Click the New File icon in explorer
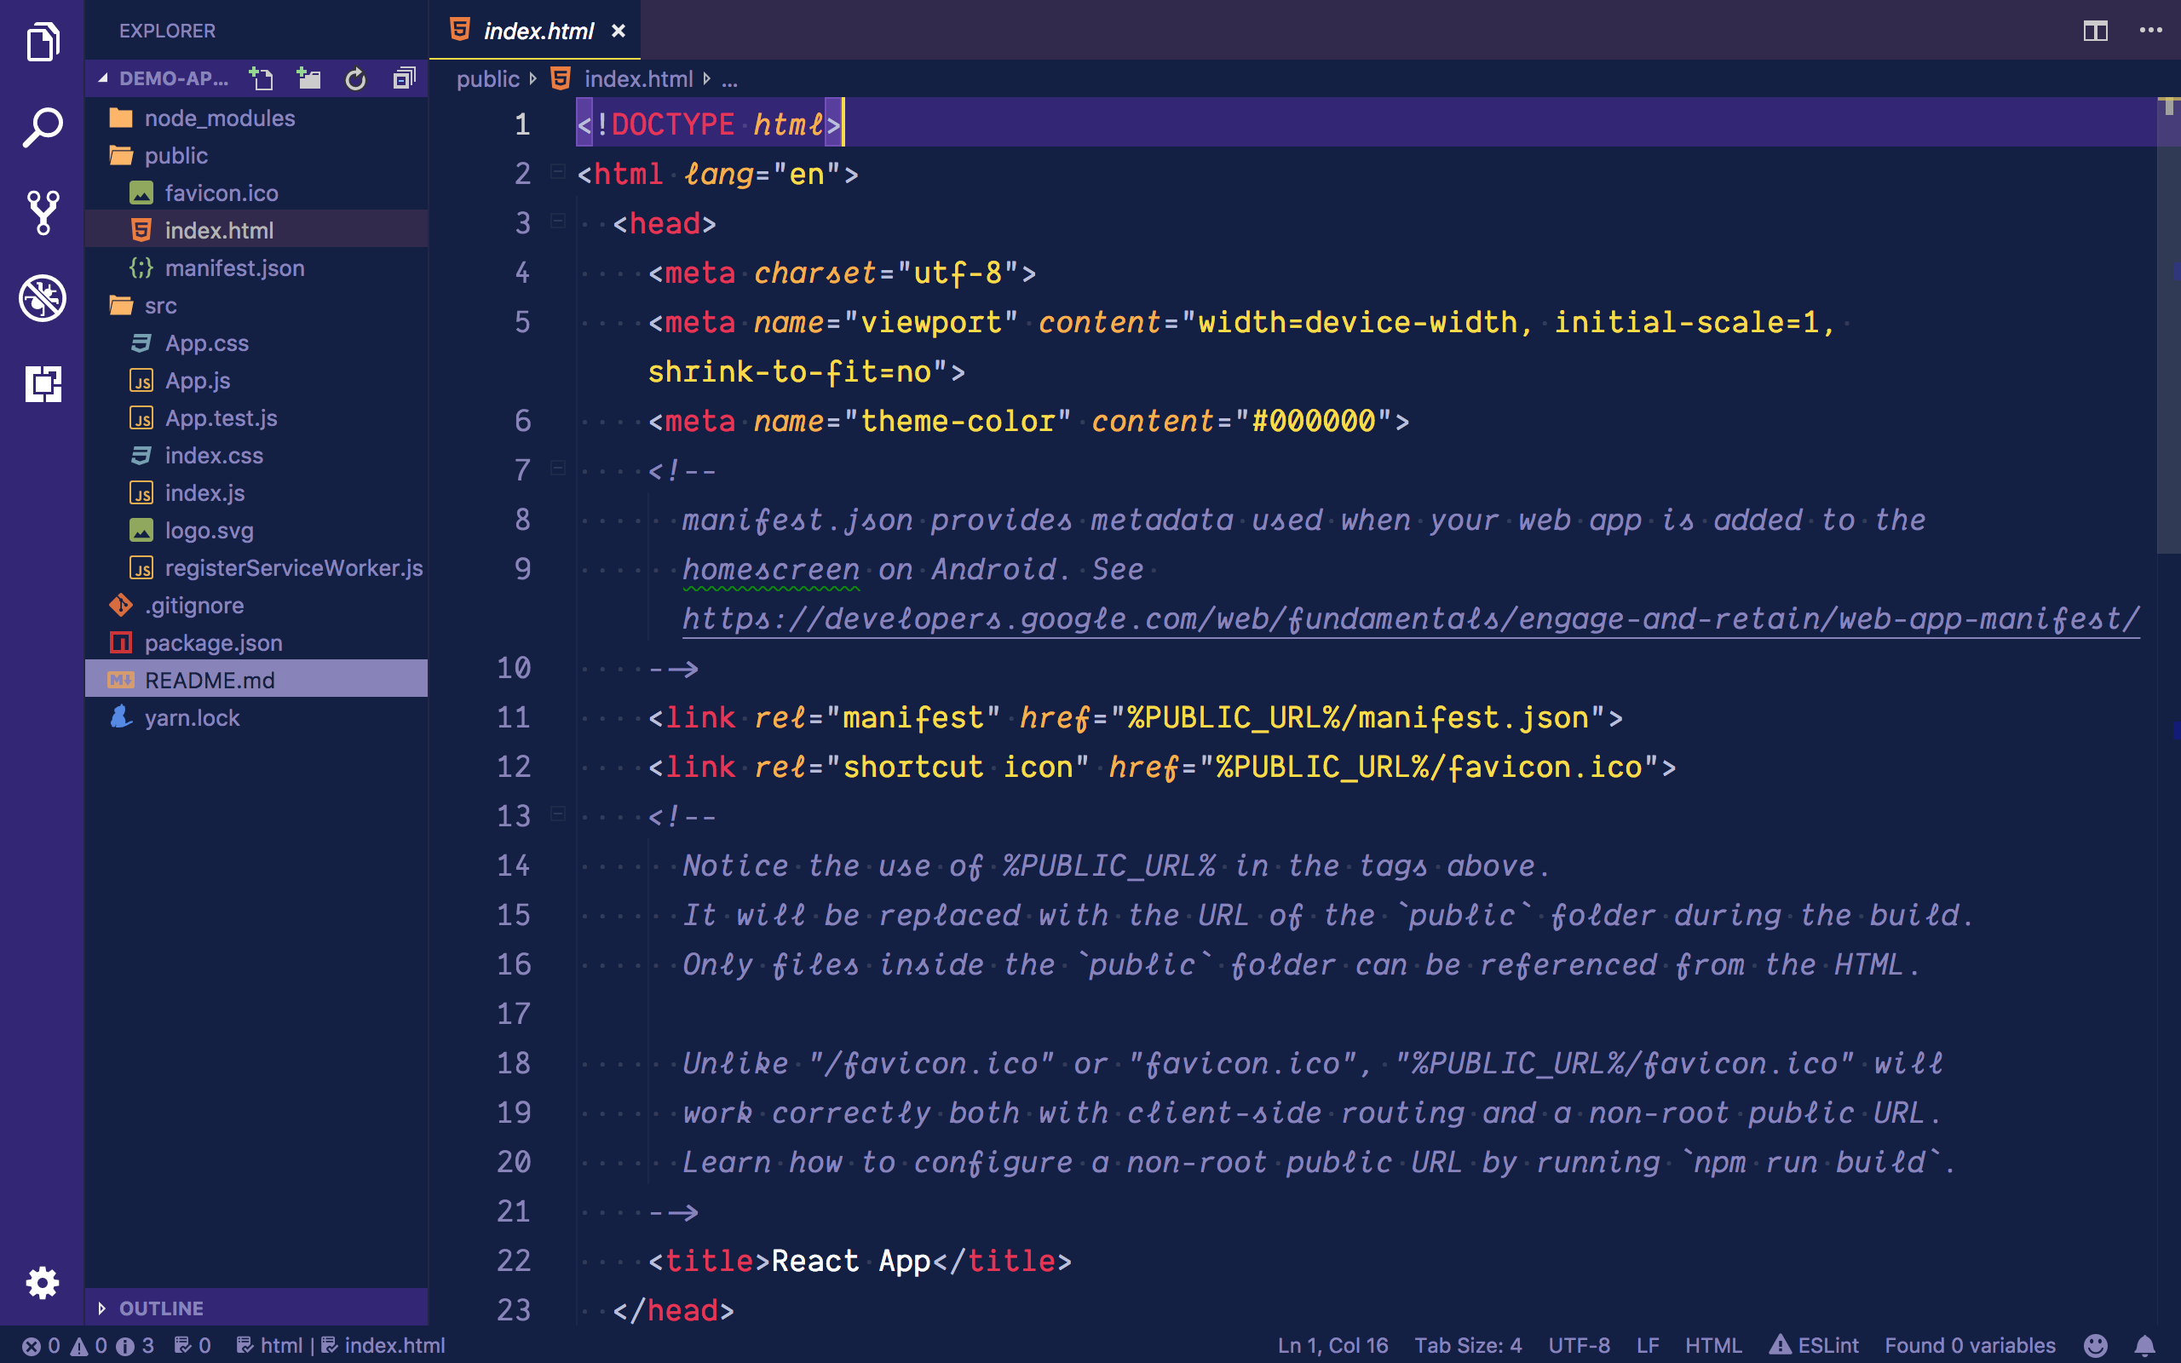This screenshot has width=2181, height=1363. click(262, 79)
